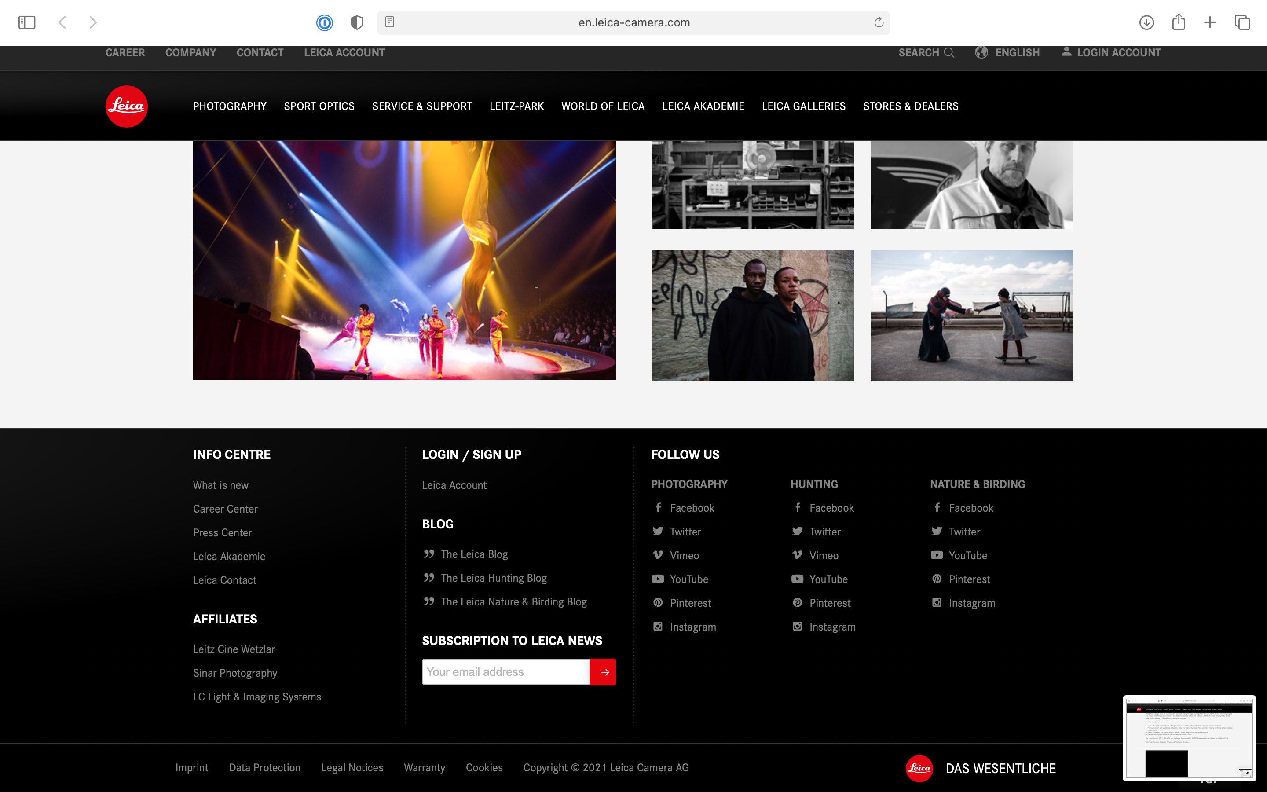The height and width of the screenshot is (792, 1267).
Task: Click Login Account with user icon
Action: pyautogui.click(x=1111, y=52)
